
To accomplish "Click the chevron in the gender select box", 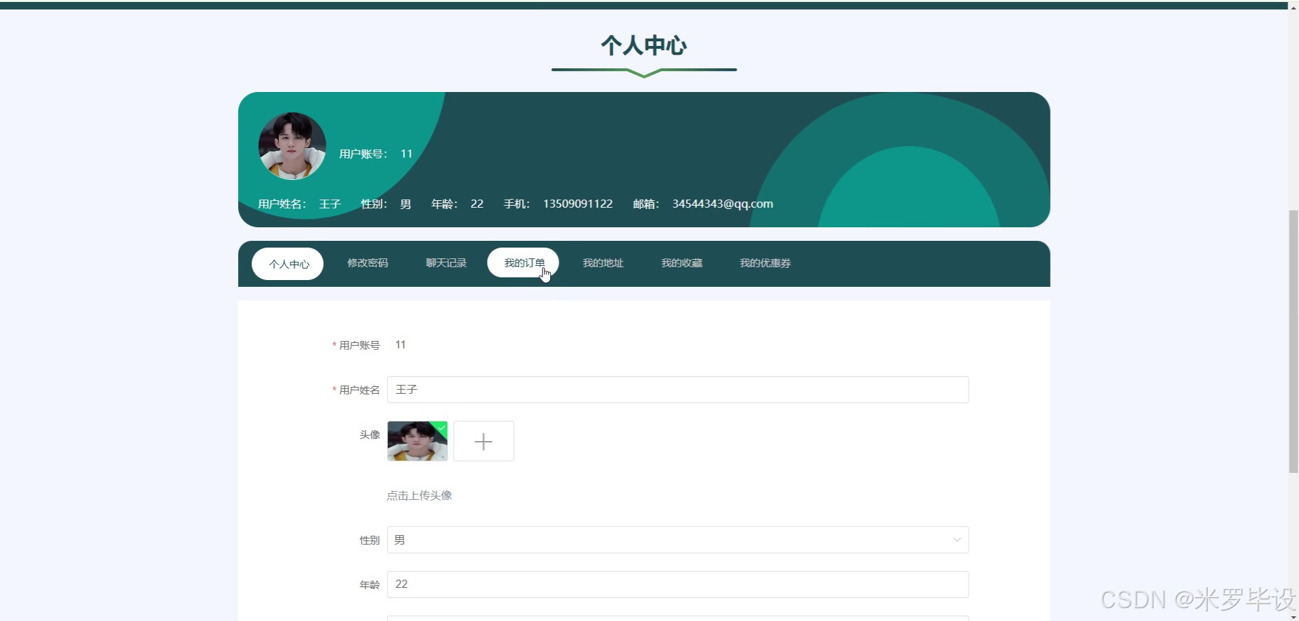I will point(957,539).
